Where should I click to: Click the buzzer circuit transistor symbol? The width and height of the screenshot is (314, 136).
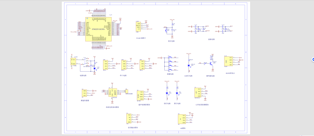click(x=212, y=63)
